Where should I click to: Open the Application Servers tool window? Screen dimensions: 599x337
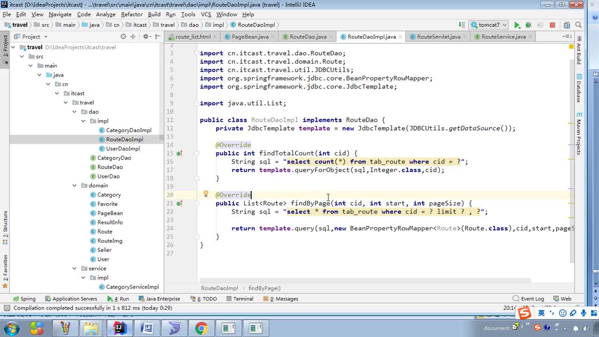(x=71, y=299)
